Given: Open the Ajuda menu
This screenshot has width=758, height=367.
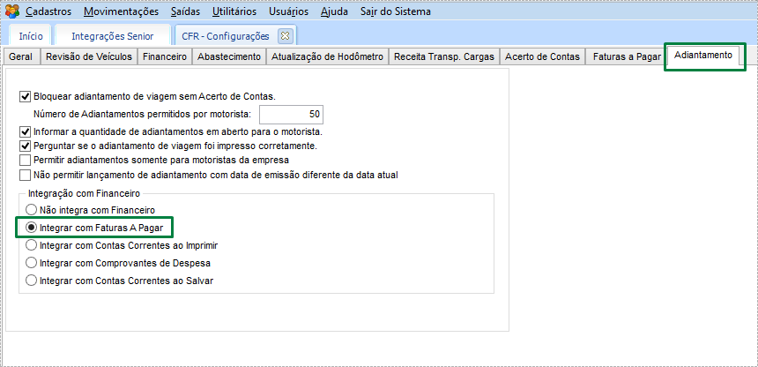Looking at the screenshot, I should pyautogui.click(x=334, y=11).
